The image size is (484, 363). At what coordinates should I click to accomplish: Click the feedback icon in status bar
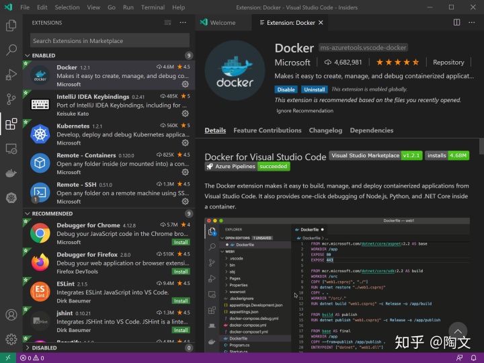[x=459, y=358]
